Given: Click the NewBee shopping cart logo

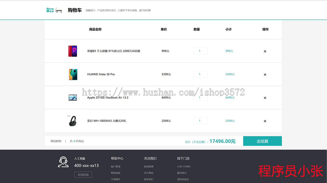Looking at the screenshot, I should 54,10.
